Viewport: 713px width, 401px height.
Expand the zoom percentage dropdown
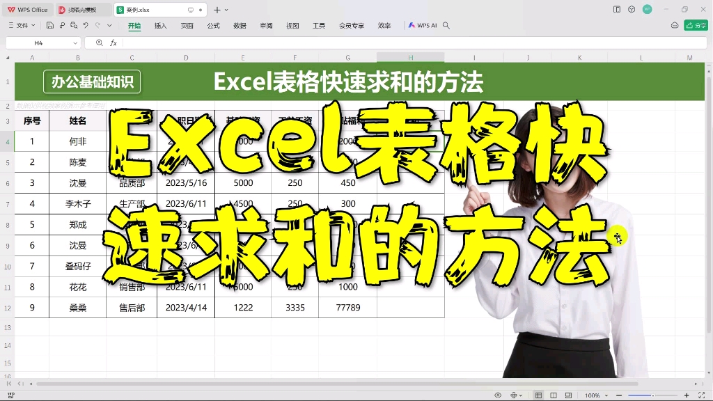coord(606,395)
